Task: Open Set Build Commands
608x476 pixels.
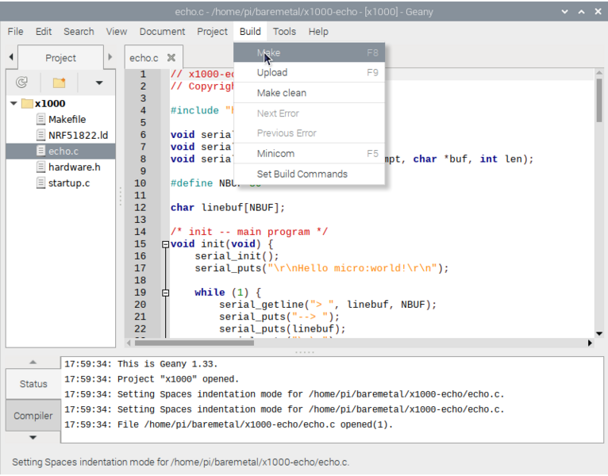Action: click(x=309, y=174)
